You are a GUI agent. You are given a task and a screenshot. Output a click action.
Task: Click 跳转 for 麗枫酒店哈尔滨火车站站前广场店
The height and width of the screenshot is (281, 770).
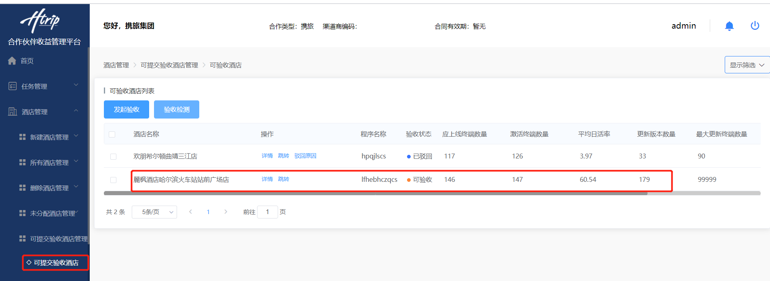tap(283, 179)
